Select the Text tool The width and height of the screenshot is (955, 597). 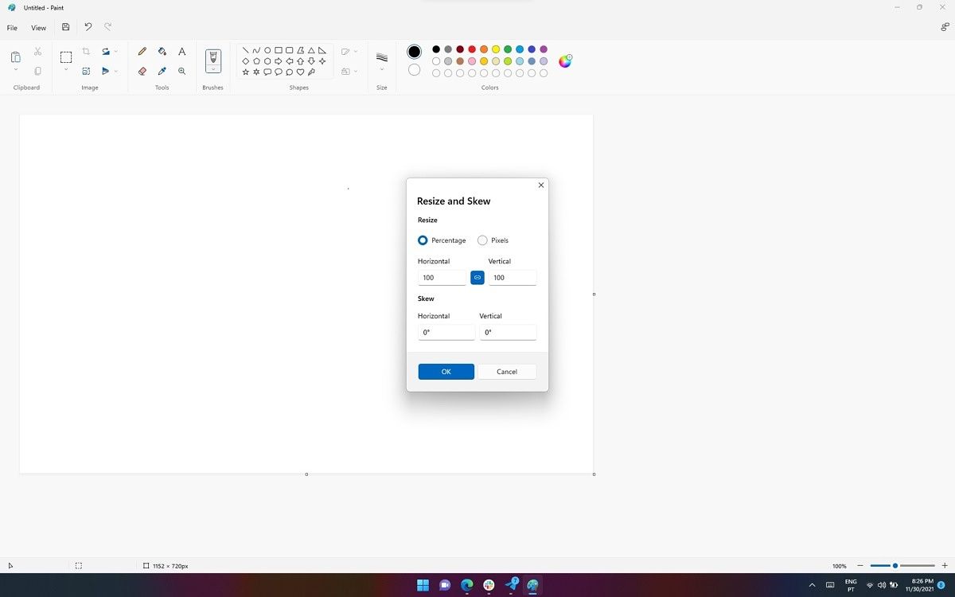[181, 52]
